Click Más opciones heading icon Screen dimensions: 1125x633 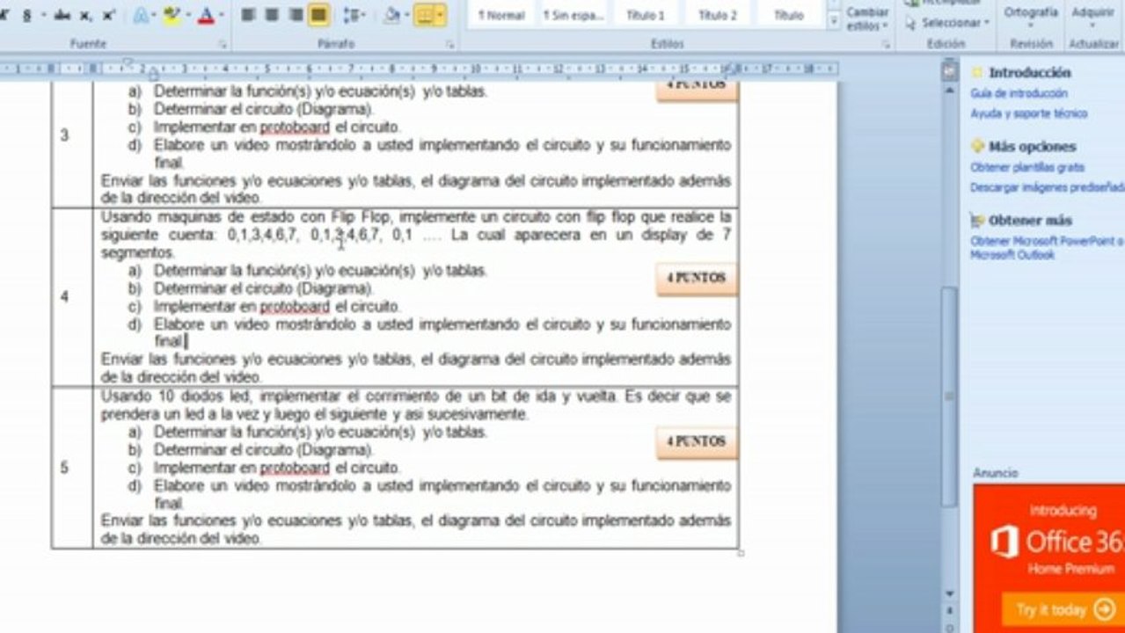(x=977, y=147)
